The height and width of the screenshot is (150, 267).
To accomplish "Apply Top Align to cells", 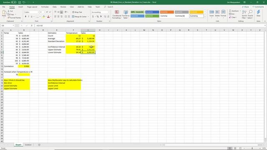I will click(55, 12).
